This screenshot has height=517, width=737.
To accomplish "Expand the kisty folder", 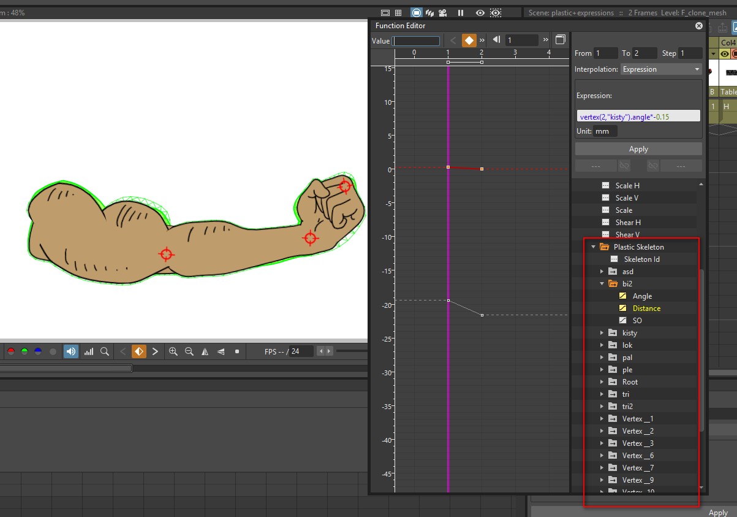I will tap(602, 333).
